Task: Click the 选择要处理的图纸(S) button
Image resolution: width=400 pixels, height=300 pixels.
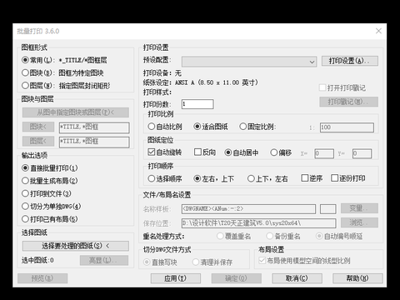Action: pos(76,246)
